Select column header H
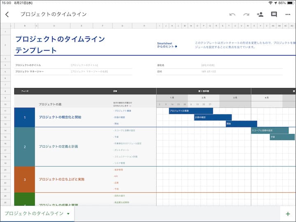This screenshot has height=222, width=296. [x=144, y=25]
